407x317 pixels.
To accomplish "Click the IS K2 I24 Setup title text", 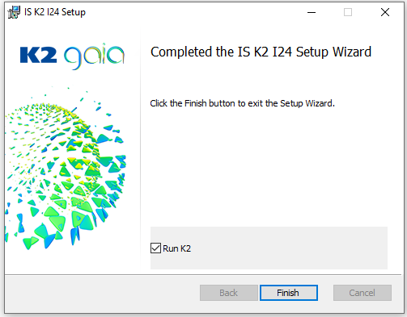I will click(55, 12).
